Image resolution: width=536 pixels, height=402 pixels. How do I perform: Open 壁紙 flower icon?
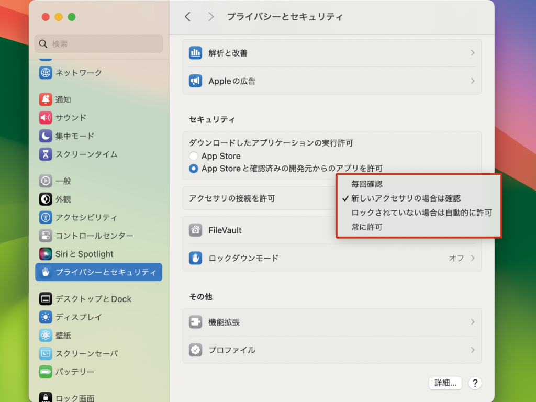pos(46,335)
